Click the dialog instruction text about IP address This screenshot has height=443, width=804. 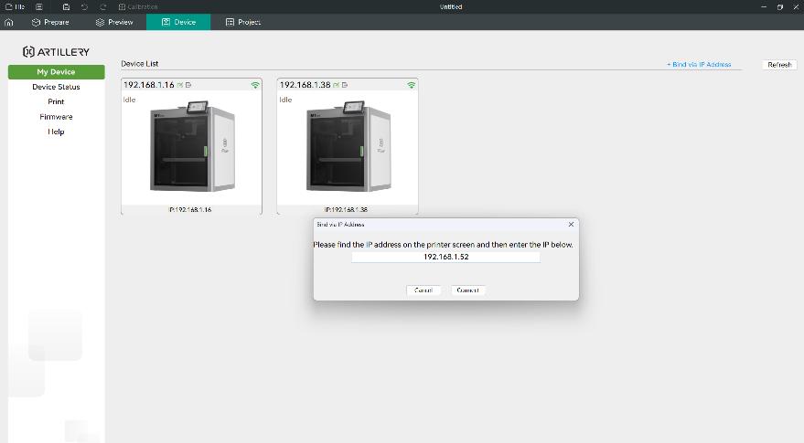(443, 245)
